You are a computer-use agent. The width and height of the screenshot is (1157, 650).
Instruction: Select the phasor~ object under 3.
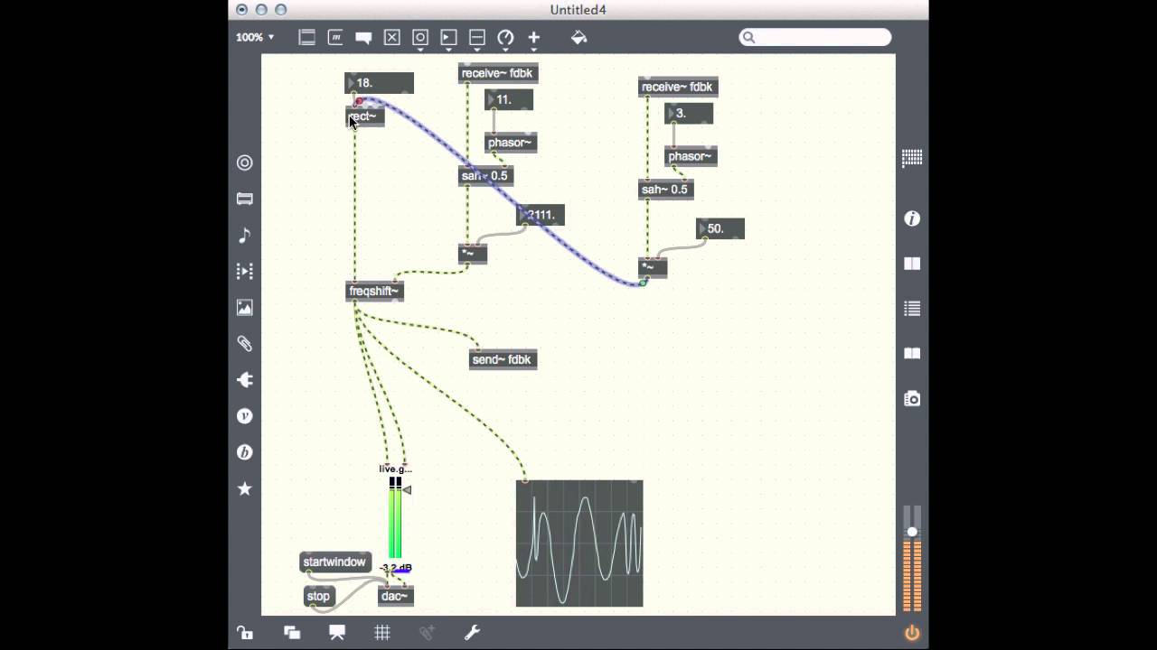click(x=691, y=157)
